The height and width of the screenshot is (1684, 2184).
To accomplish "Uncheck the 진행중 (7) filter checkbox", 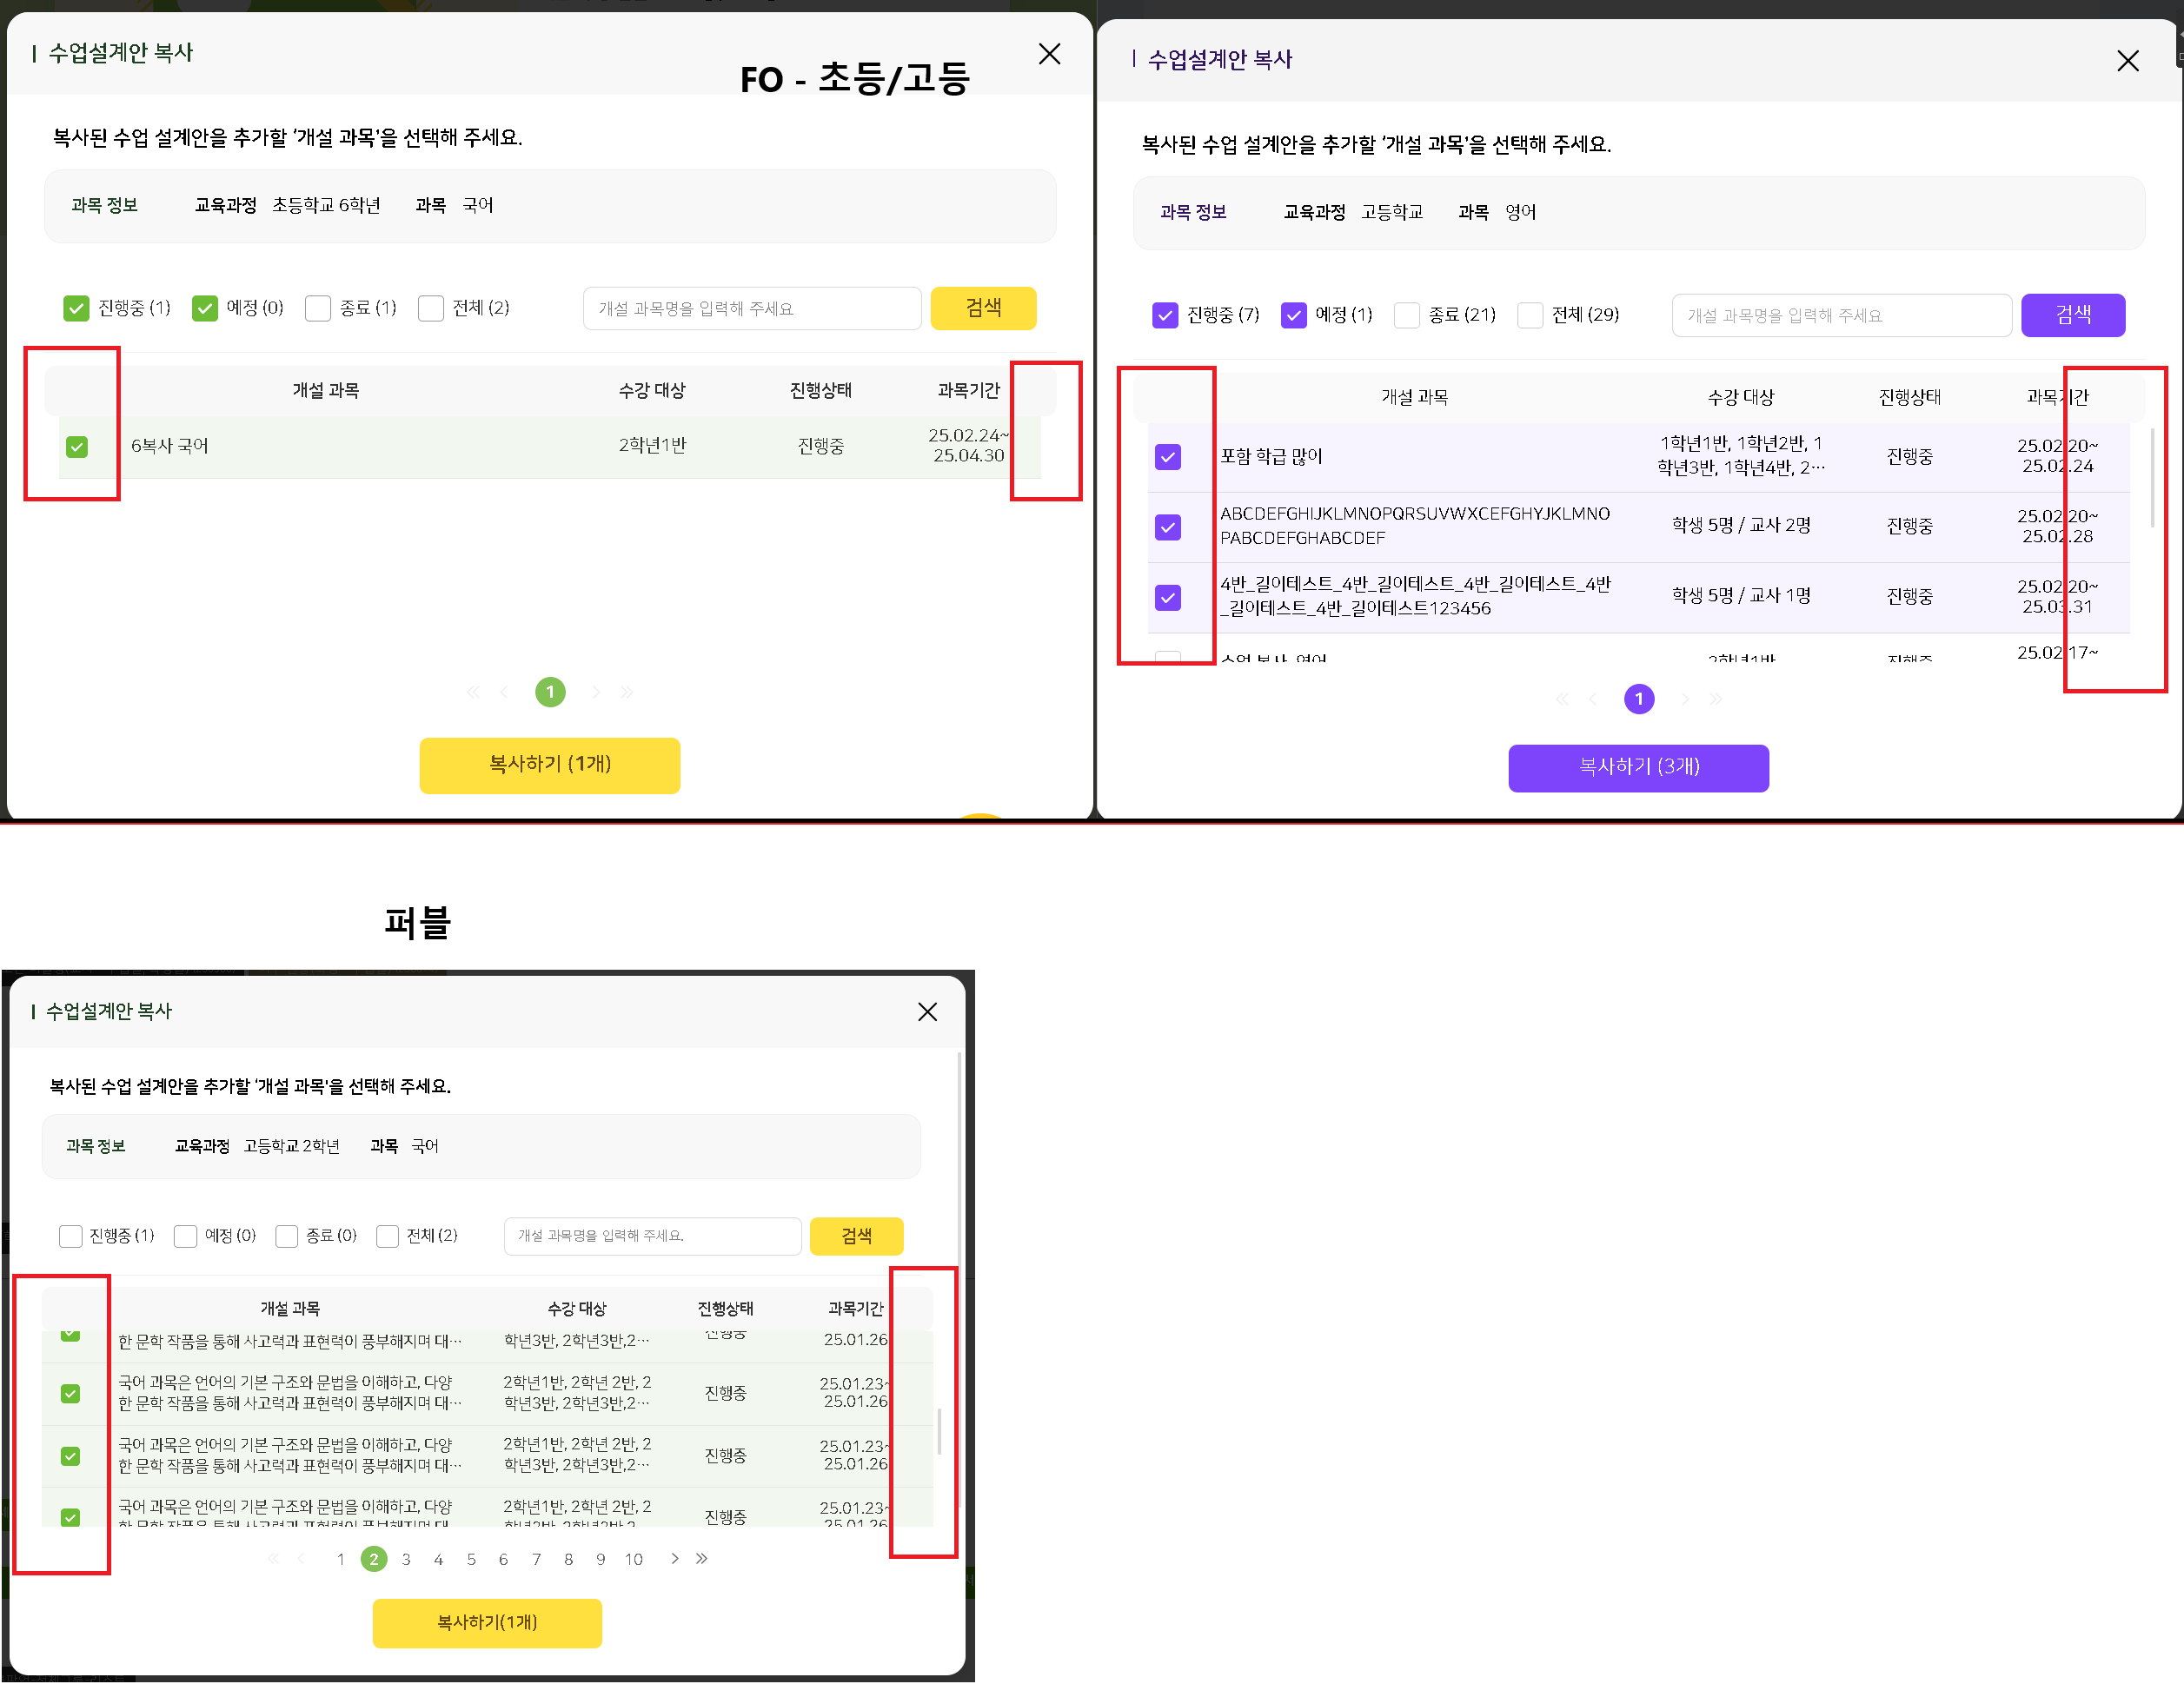I will coord(1165,316).
